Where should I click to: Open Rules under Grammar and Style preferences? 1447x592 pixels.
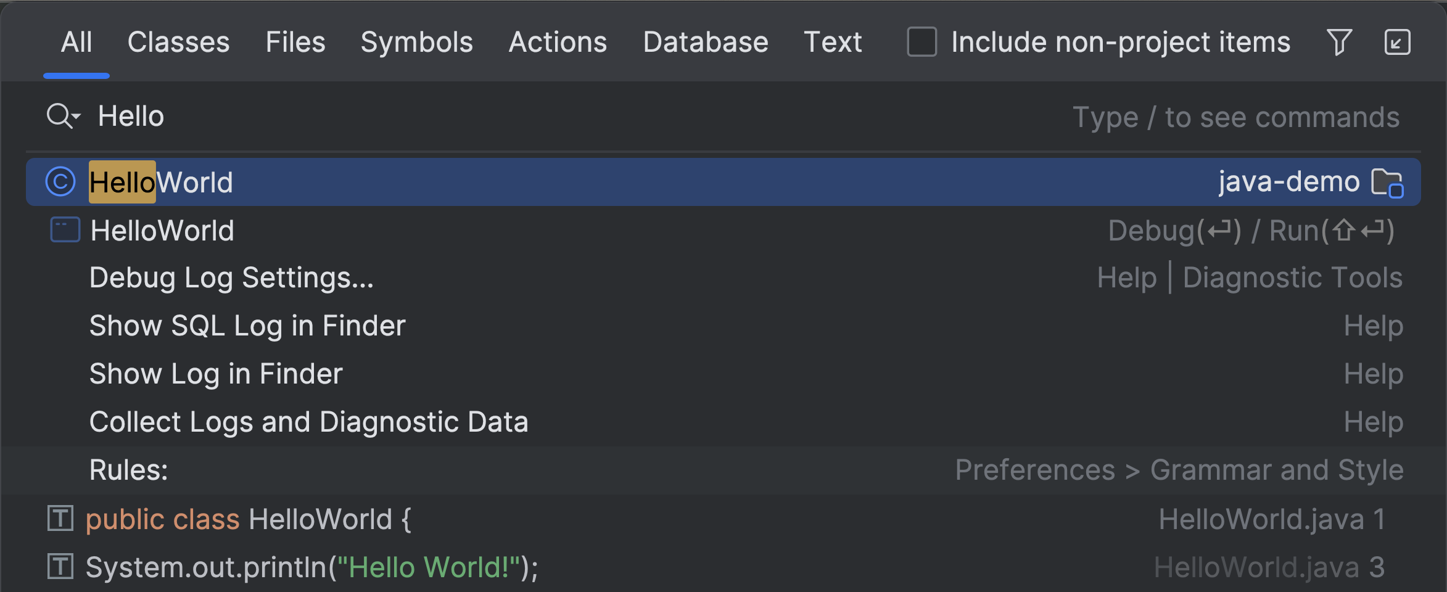pos(129,471)
